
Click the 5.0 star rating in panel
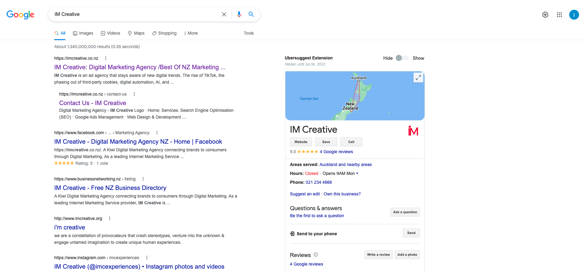[x=307, y=152]
